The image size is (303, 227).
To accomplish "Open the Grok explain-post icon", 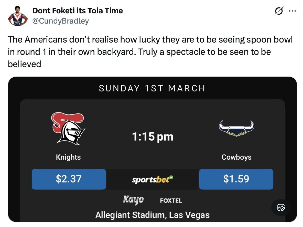I will pos(279,11).
